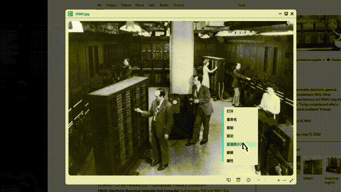341x192 pixels.
Task: Zoom out using the minus icon next to plus
Action: coord(285,180)
